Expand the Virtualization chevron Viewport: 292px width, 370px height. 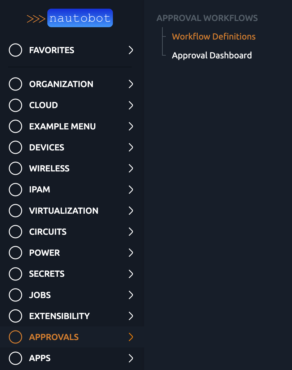(131, 211)
